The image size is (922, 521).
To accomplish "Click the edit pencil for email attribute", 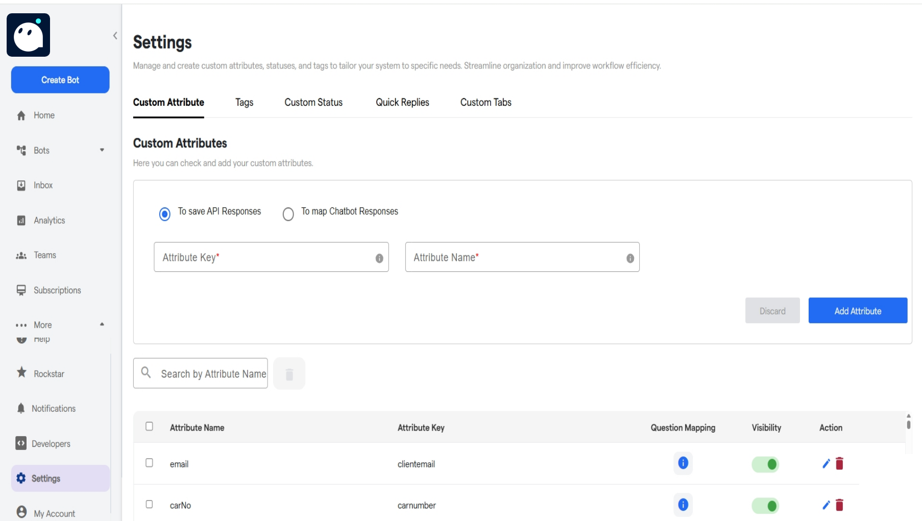I will coord(826,464).
